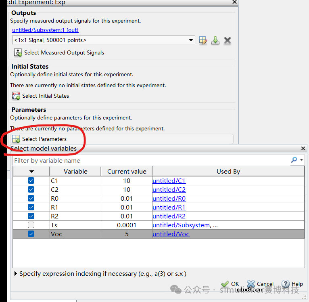Viewport: 309px width, 302px height.
Task: Open the select-all column header dropdown arrow
Action: pos(31,172)
